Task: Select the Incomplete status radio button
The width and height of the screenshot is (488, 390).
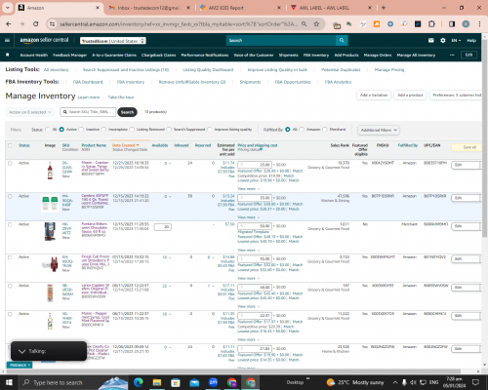Action: pos(103,130)
